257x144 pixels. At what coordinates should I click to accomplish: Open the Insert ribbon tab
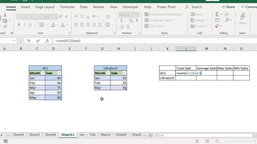coord(26,7)
